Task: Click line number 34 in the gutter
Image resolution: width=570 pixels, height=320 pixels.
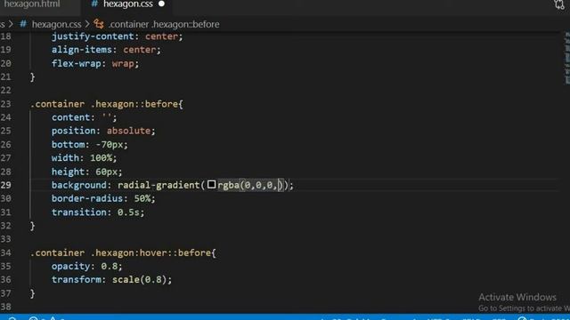Action: [6, 252]
